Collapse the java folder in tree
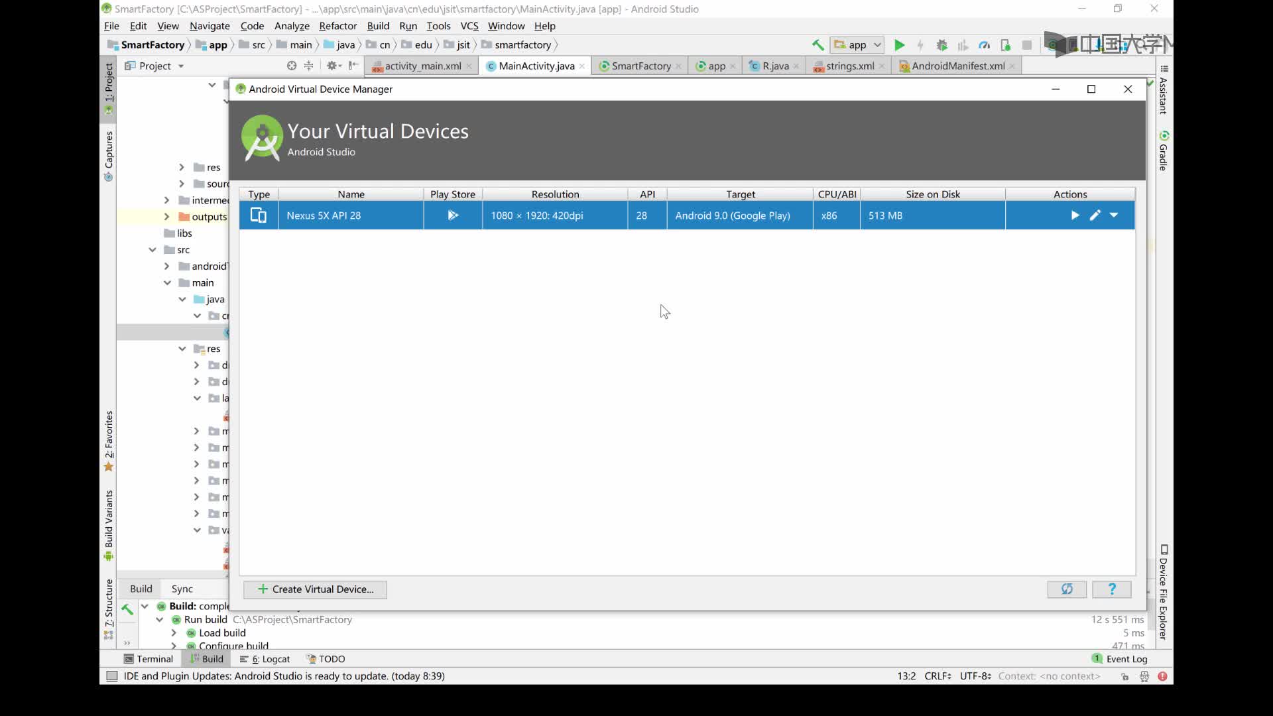Screen dimensions: 1273x716 [182, 300]
